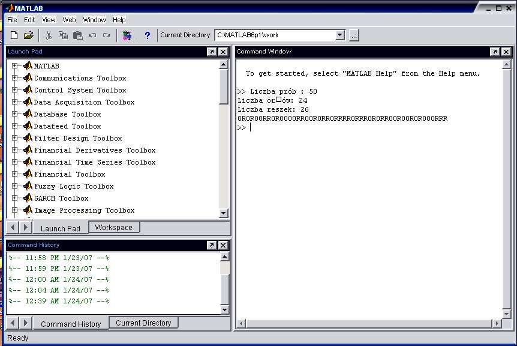The image size is (517, 346).
Task: Click the Communications Toolbox icon
Action: [28, 78]
